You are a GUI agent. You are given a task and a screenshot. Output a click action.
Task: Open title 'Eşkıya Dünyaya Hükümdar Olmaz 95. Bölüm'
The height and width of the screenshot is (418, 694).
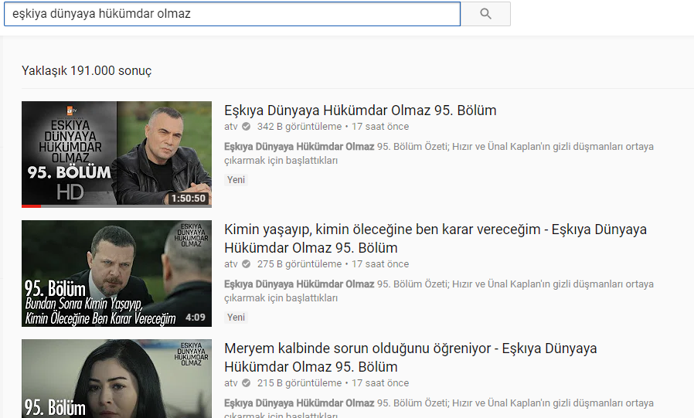point(360,110)
